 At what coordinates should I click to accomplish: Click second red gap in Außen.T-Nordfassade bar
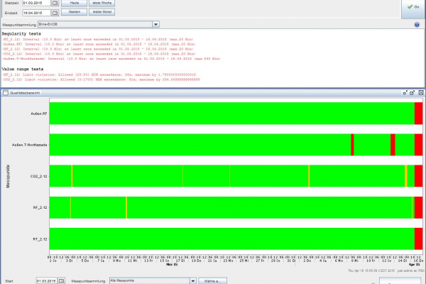[393, 145]
